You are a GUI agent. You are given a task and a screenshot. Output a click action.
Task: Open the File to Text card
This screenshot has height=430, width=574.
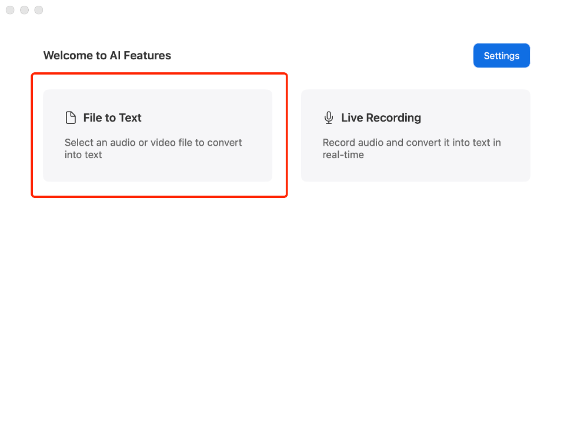coord(158,136)
